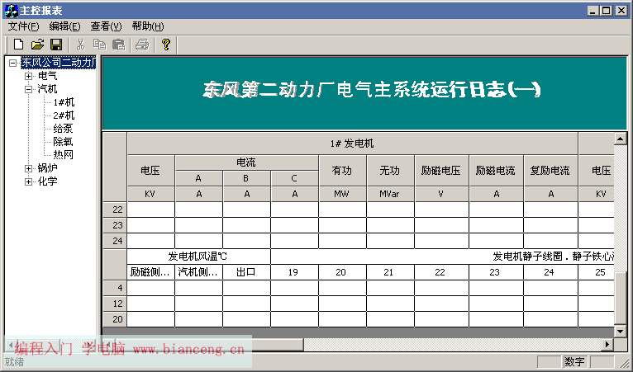Expand the 电气 tree node
This screenshot has width=633, height=372.
click(28, 76)
